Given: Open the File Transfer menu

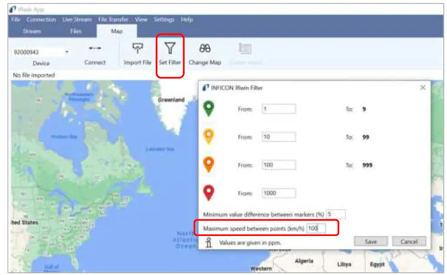Looking at the screenshot, I should [x=113, y=20].
